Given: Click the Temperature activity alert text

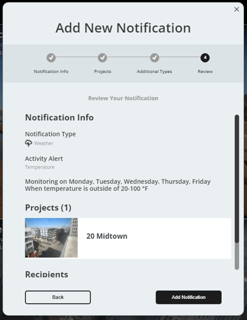Looking at the screenshot, I should click(x=40, y=167).
